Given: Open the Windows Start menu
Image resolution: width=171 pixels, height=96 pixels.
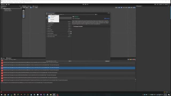Looking at the screenshot, I should click(2, 95).
